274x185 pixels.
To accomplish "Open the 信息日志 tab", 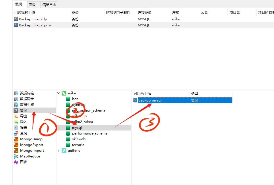I will (x=49, y=5).
